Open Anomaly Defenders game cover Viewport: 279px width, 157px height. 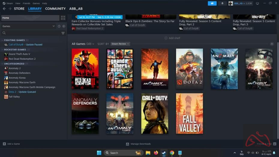85,113
